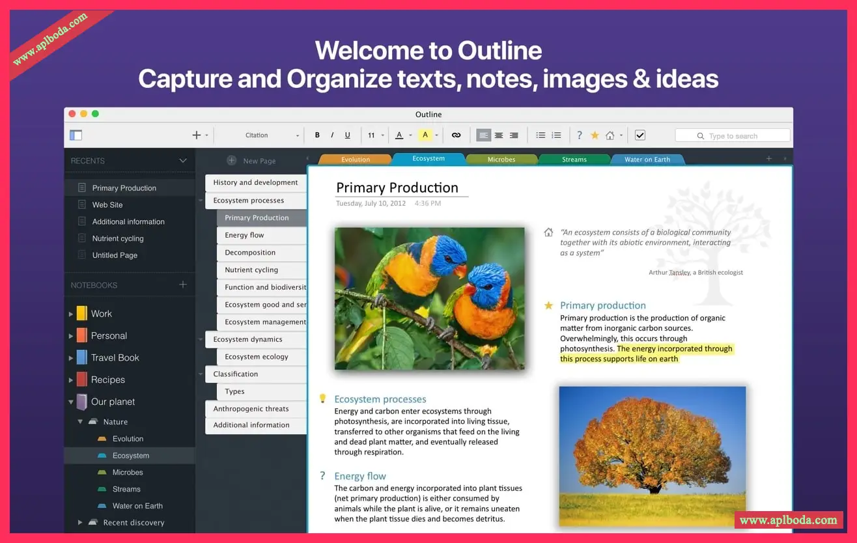Add a new notebook with the plus icon
Image resolution: width=857 pixels, height=543 pixels.
click(183, 285)
